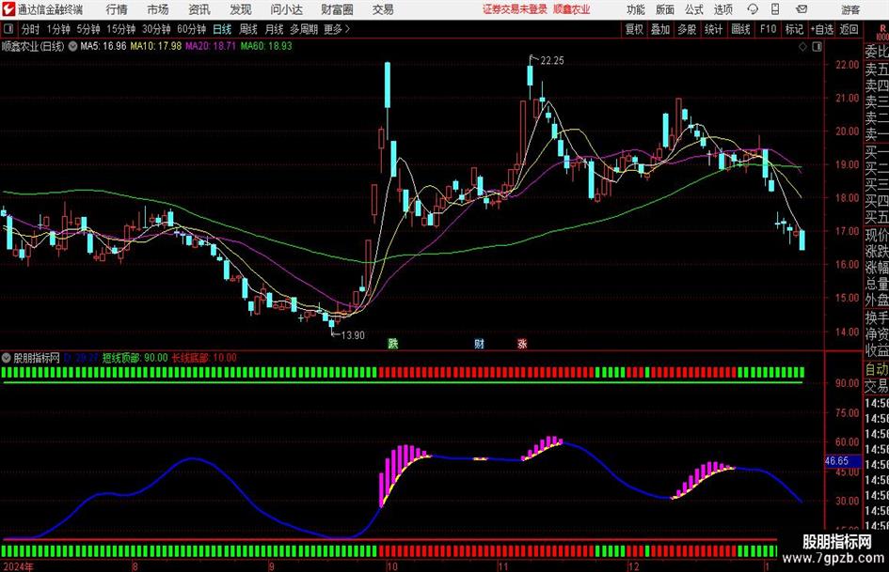Open the 问小达 menu
Image resolution: width=889 pixels, height=572 pixels.
(286, 9)
